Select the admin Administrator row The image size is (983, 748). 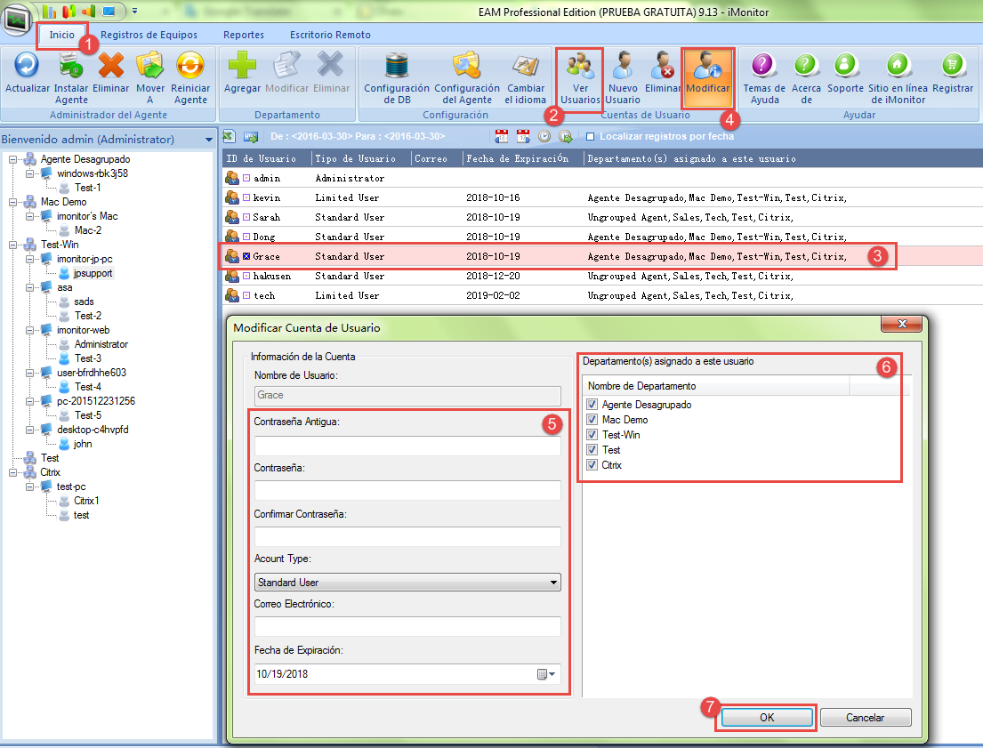coord(602,178)
